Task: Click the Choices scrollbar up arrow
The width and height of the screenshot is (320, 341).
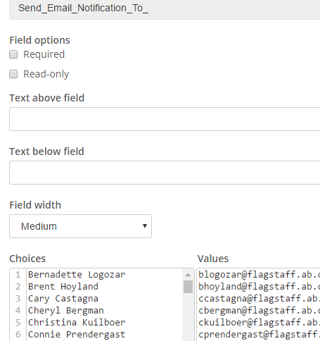Action: pyautogui.click(x=188, y=275)
